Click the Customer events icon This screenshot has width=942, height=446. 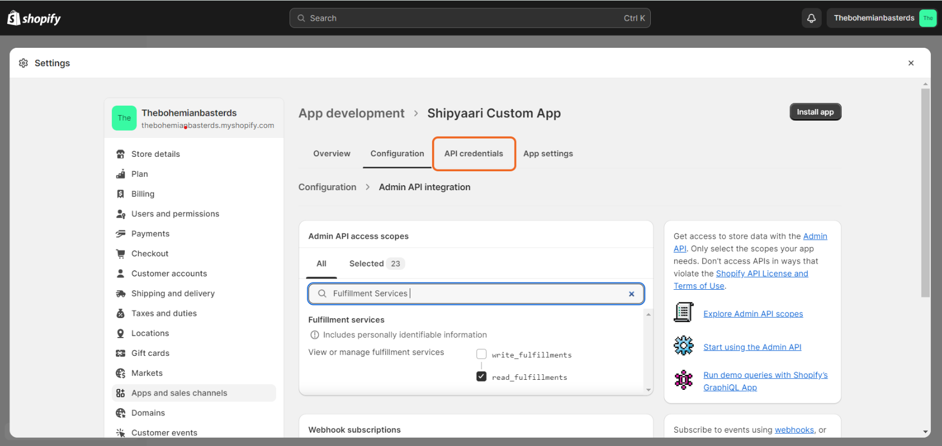point(120,433)
